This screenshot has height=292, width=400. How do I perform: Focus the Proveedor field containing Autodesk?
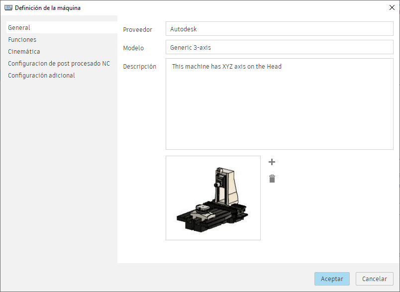click(x=279, y=29)
